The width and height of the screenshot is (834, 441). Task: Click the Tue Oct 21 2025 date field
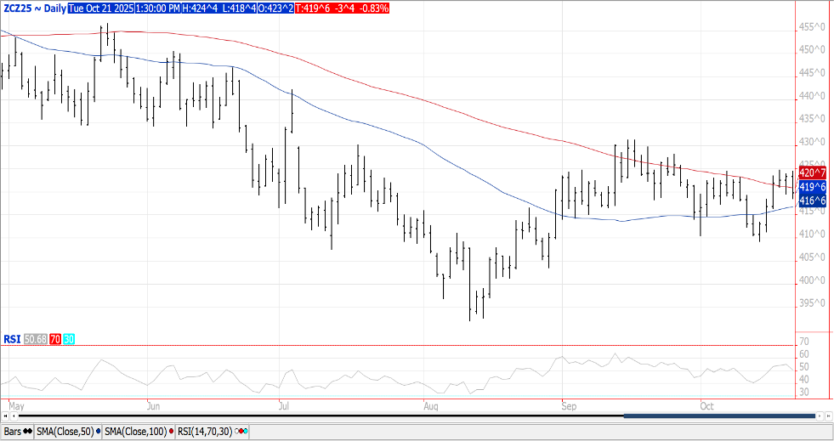pos(100,8)
